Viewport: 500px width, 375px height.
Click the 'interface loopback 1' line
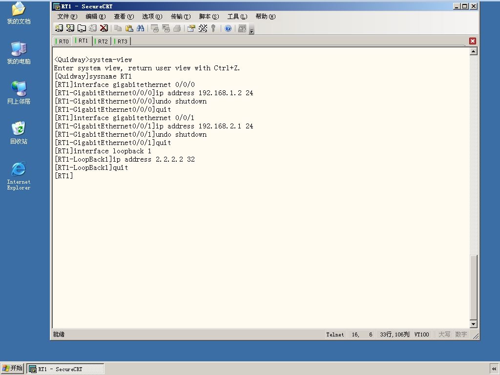click(x=103, y=151)
